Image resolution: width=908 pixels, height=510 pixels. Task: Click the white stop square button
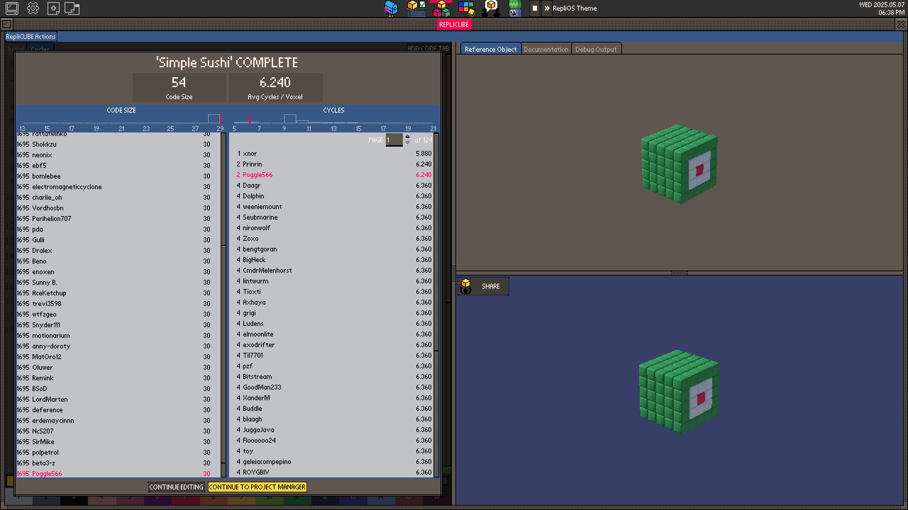point(535,8)
